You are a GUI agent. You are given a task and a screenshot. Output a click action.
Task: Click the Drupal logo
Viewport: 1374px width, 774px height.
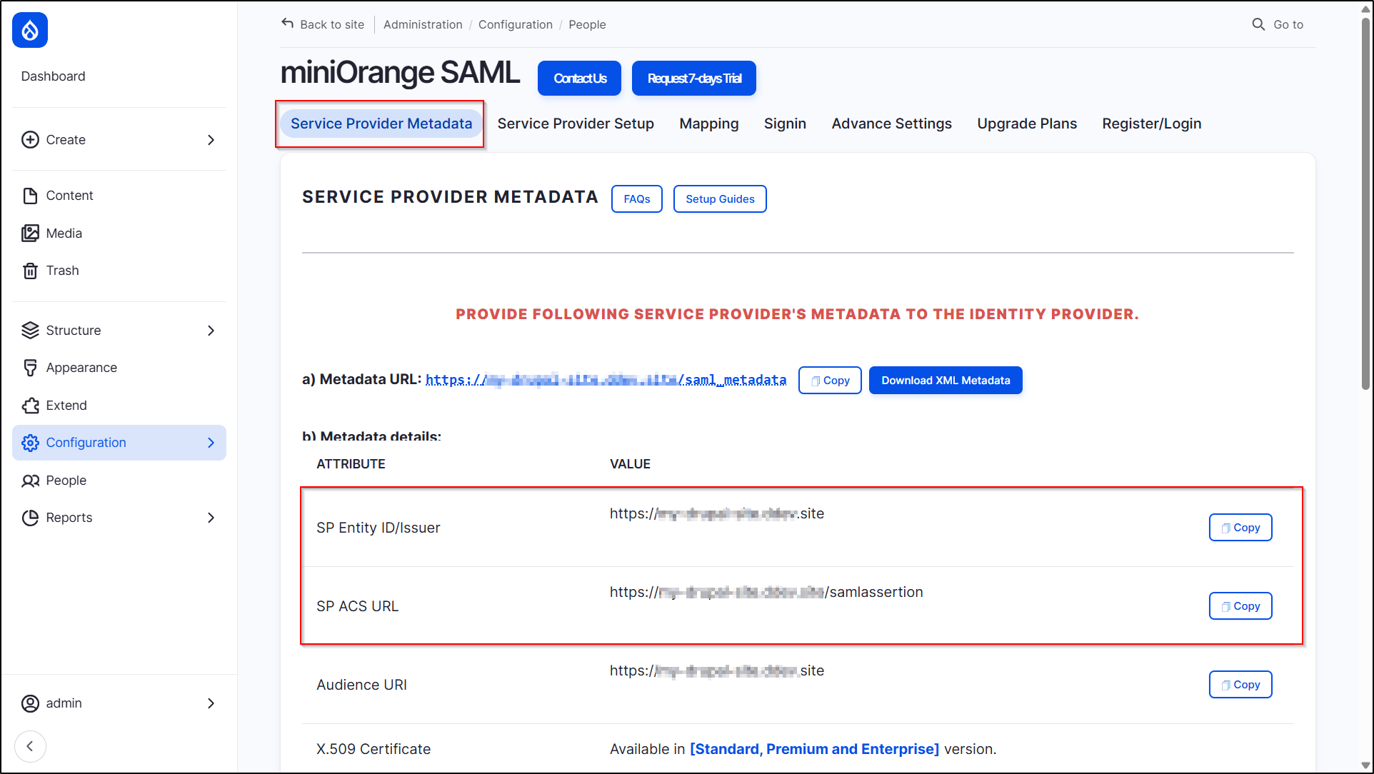[x=29, y=30]
